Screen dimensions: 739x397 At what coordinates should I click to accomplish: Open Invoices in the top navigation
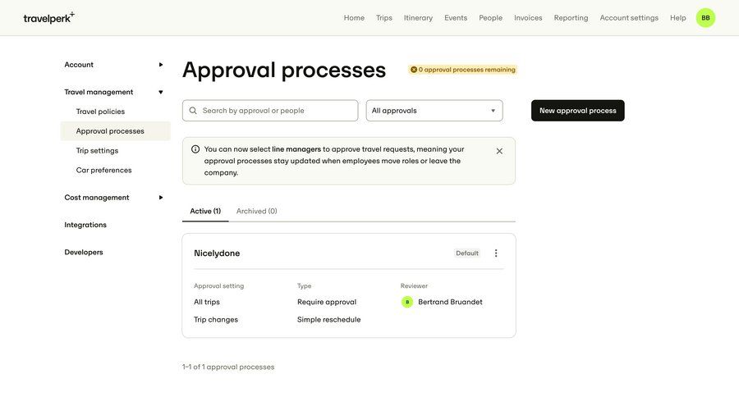[528, 18]
